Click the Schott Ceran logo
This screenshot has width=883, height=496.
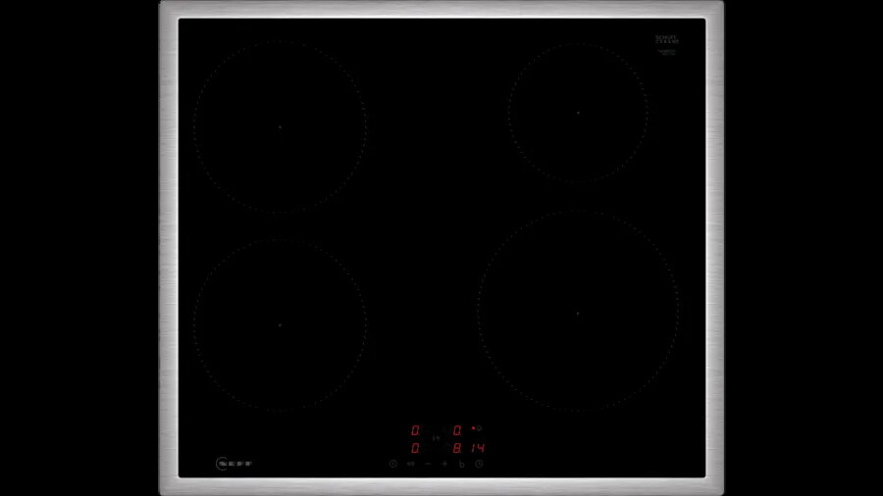[x=667, y=39]
